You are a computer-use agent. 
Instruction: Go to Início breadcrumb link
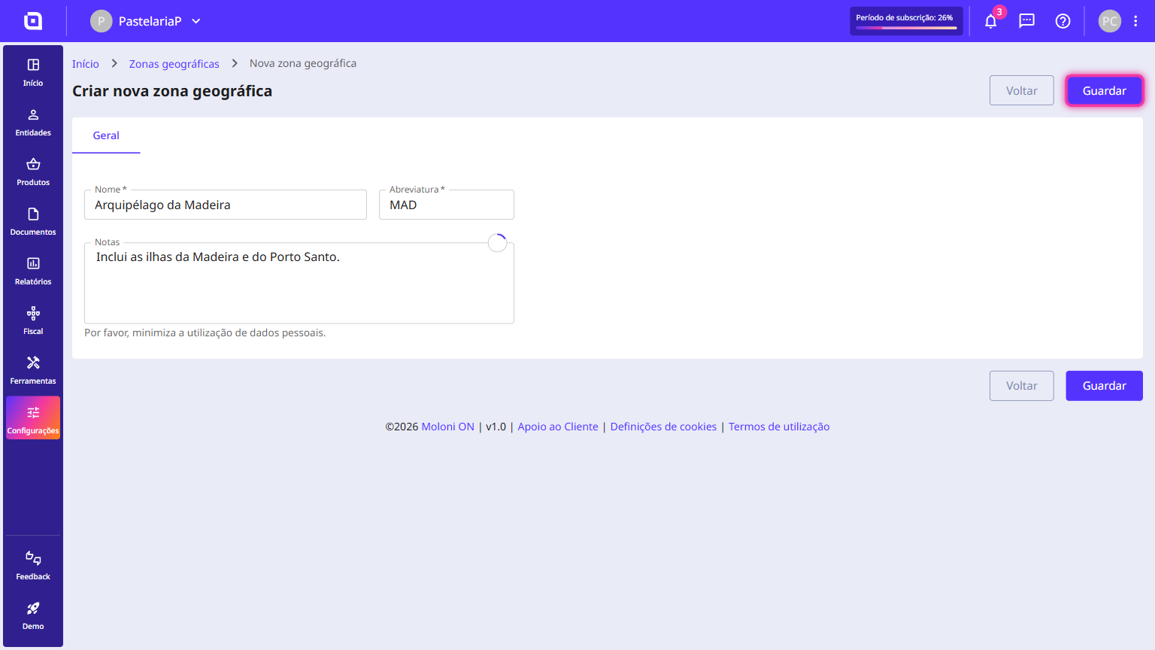[86, 64]
